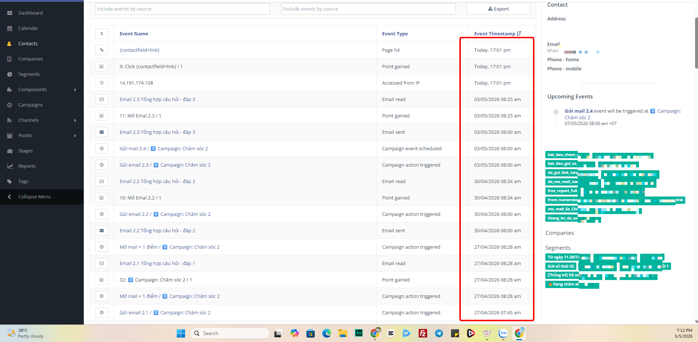Click clock icon on 'Gửi mail 2.4' row
Viewport: 698px width, 342px height.
click(102, 148)
